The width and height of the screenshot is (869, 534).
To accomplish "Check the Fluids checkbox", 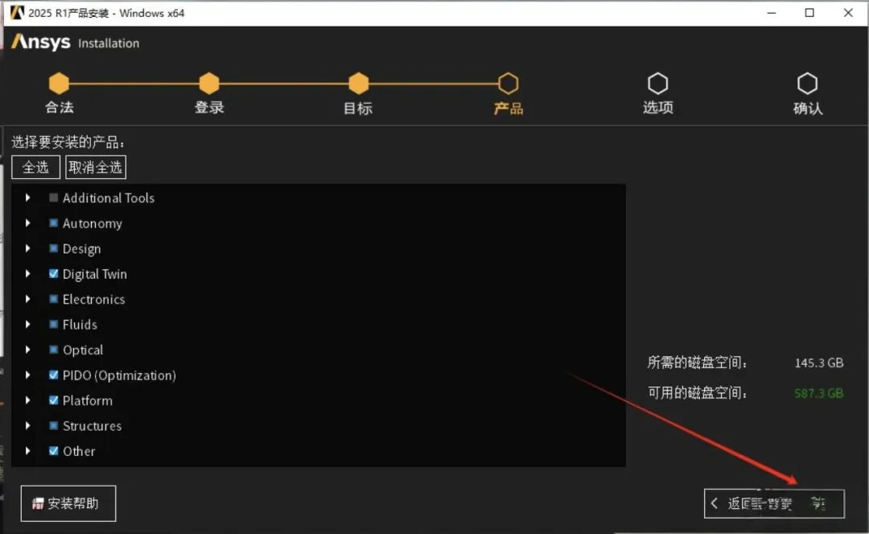I will pyautogui.click(x=53, y=325).
